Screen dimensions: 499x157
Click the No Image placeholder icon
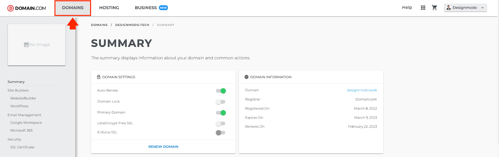pyautogui.click(x=26, y=45)
